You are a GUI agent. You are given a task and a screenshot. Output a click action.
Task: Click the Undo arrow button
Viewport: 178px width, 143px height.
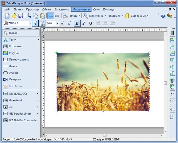(50, 16)
